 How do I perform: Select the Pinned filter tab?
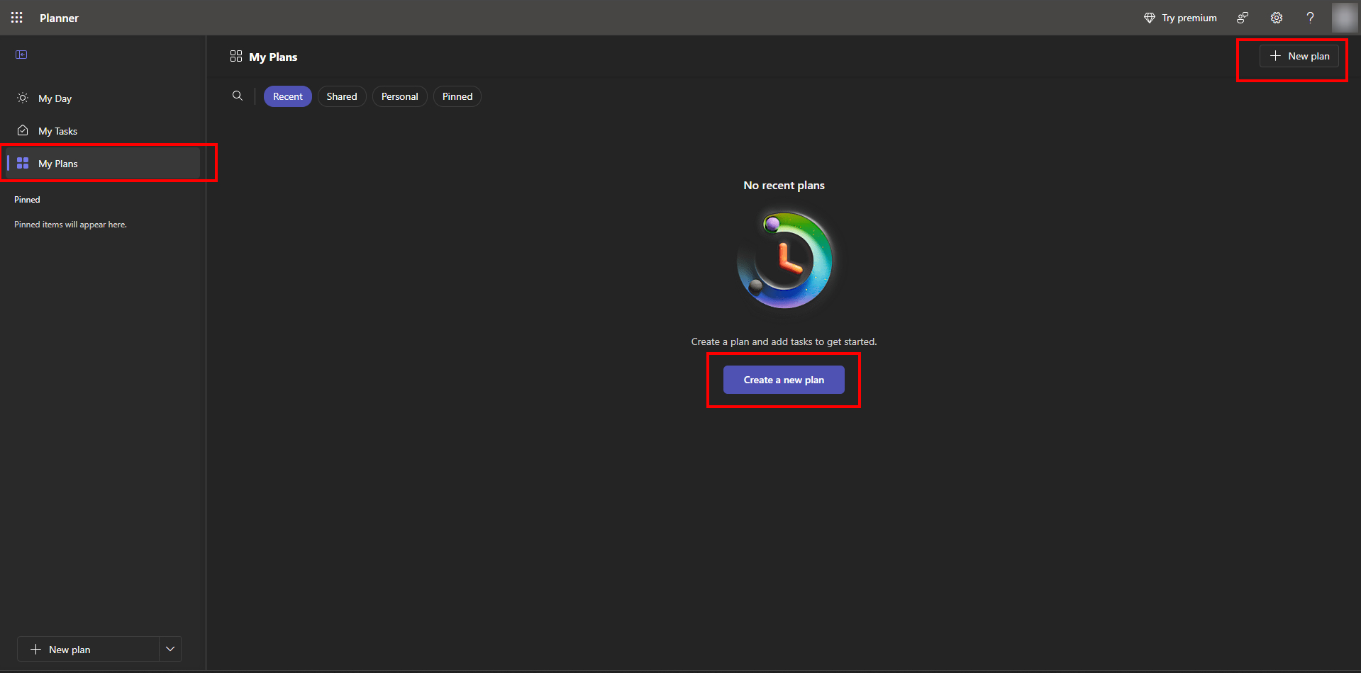[457, 96]
